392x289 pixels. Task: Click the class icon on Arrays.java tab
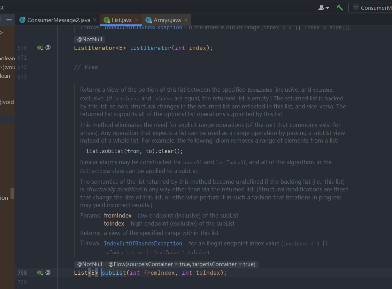[148, 20]
